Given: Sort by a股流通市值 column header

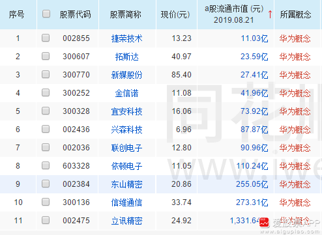Looking at the screenshot, I should [234, 14].
